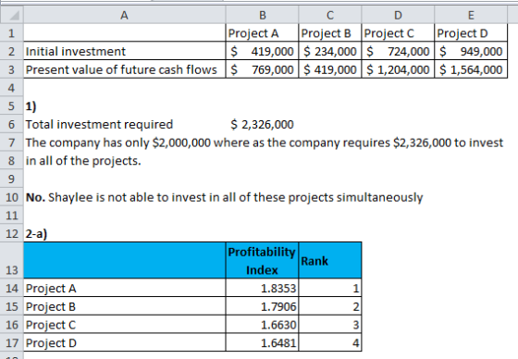Image resolution: width=518 pixels, height=359 pixels.
Task: Select cell with $ 234,000
Action: [x=329, y=51]
